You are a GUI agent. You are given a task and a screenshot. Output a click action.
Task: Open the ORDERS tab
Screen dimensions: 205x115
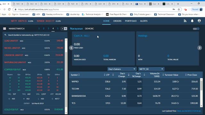117,21
